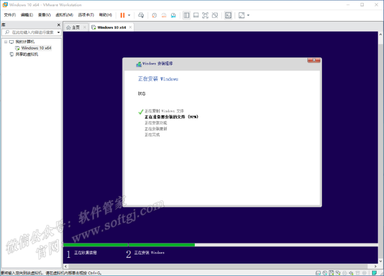Show the console view icon

tap(228, 15)
